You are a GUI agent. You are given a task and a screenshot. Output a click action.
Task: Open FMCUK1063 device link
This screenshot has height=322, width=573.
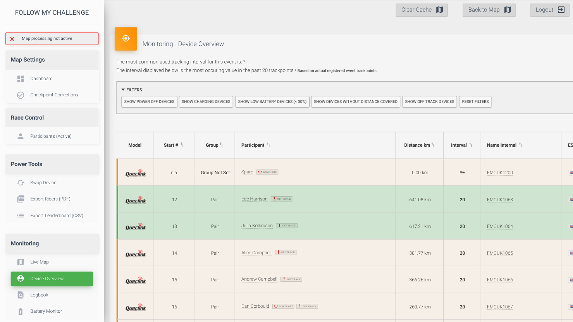(500, 200)
